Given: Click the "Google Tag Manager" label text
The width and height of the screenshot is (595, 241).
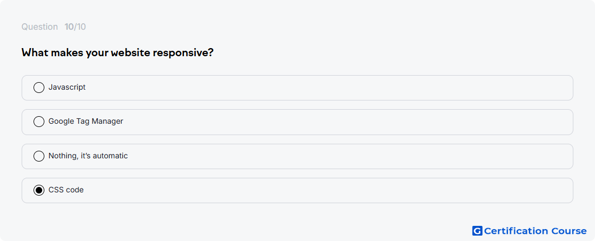Looking at the screenshot, I should click(x=86, y=121).
